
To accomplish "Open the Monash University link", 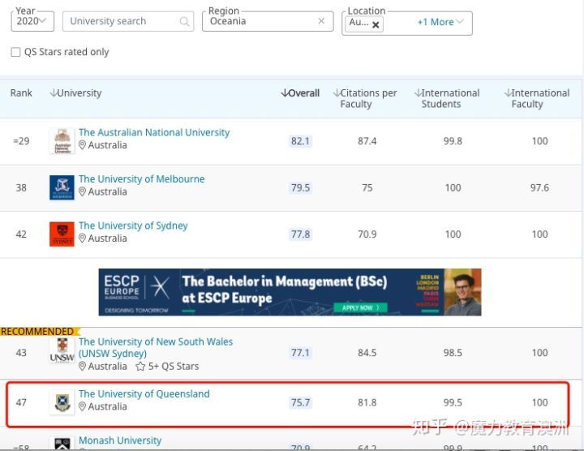I will tap(120, 440).
